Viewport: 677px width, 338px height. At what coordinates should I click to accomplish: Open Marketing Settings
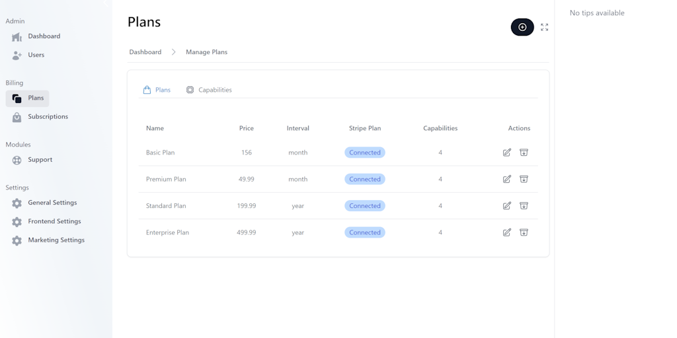click(x=56, y=240)
